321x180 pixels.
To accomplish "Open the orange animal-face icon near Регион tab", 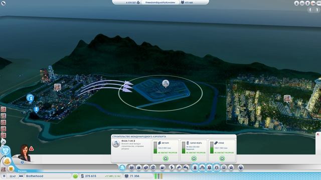I will 11,169.
